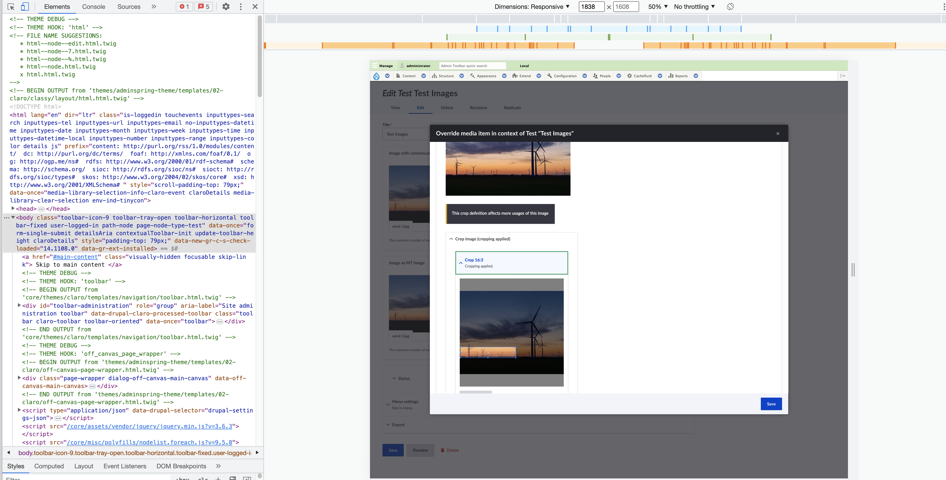Open DevTools three-dot options menu
The image size is (946, 480).
tap(241, 6)
